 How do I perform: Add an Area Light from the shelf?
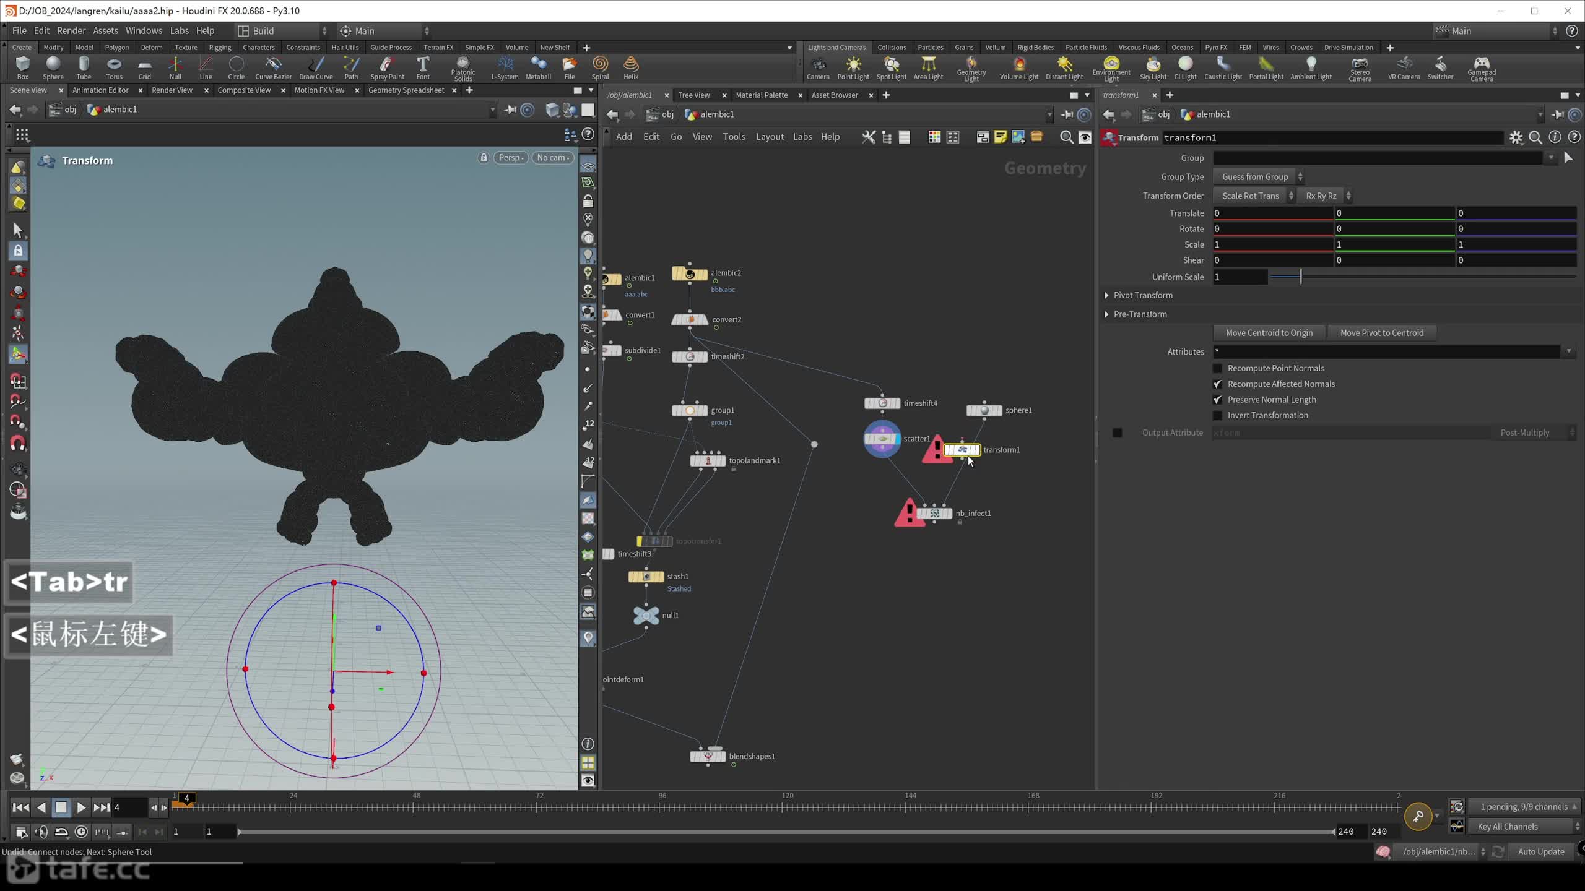click(x=928, y=68)
